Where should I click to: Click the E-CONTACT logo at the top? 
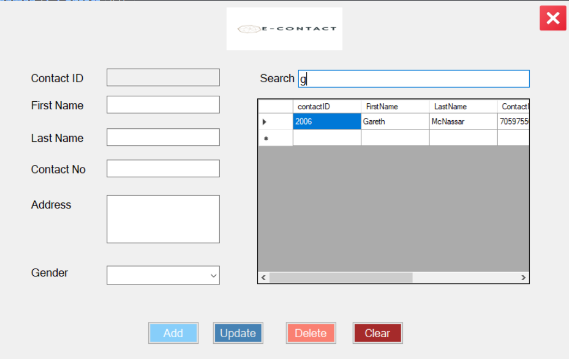[x=284, y=28]
